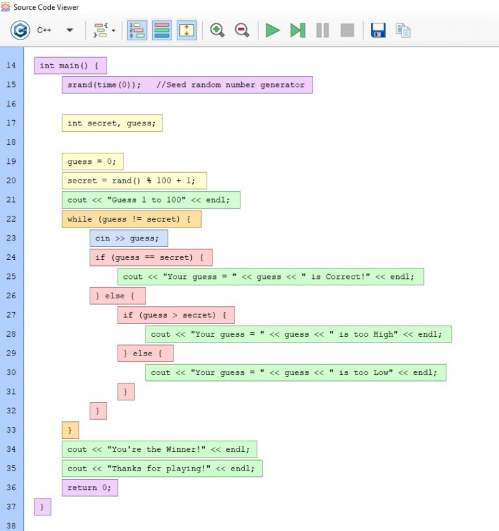Select the 'Thanks for playing!' cout line
The height and width of the screenshot is (531, 499).
pos(162,469)
